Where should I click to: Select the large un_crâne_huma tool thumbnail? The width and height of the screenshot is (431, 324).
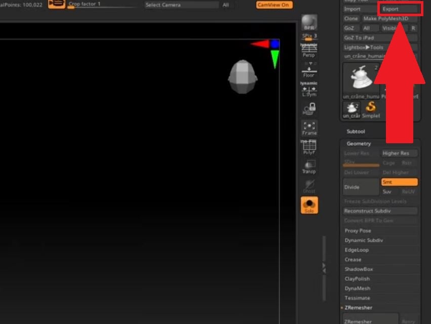(x=361, y=80)
